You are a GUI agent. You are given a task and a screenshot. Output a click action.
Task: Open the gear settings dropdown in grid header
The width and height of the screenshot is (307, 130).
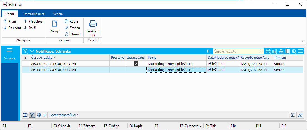294,51
